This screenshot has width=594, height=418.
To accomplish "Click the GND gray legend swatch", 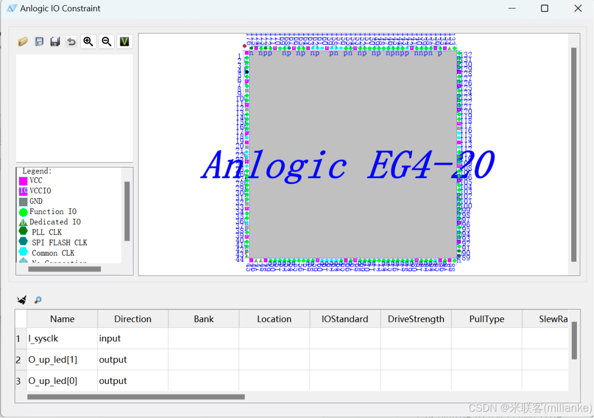I will 23,201.
